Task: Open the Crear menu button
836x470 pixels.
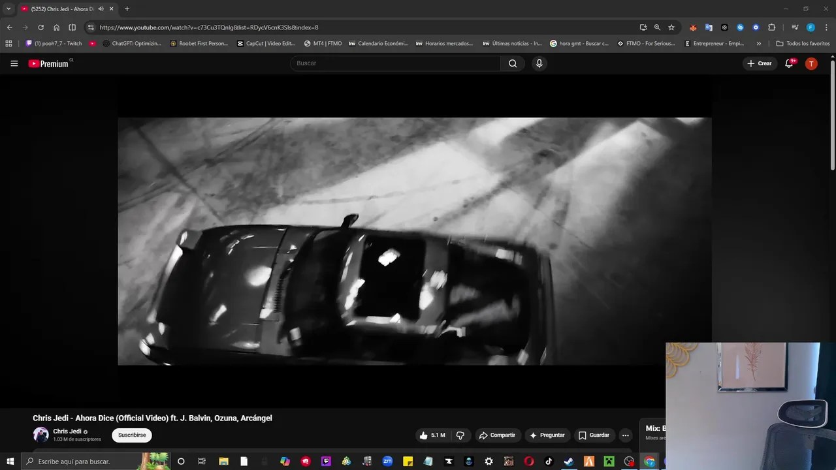Action: 759,63
